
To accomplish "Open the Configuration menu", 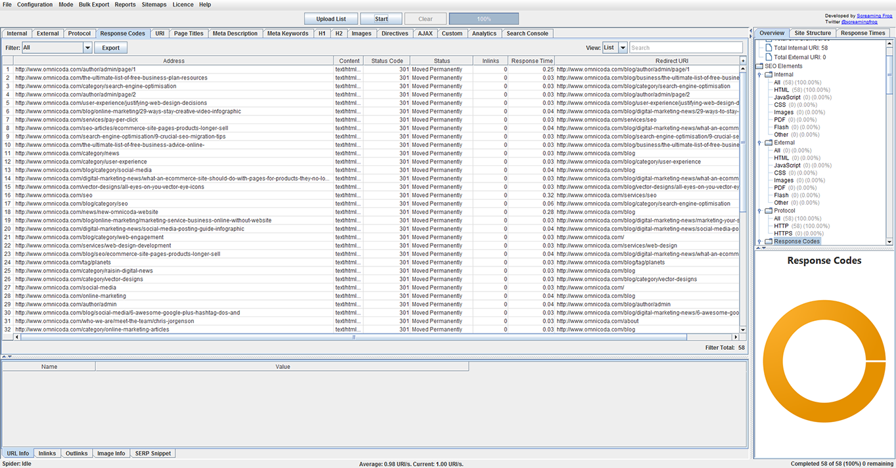I will tap(35, 5).
